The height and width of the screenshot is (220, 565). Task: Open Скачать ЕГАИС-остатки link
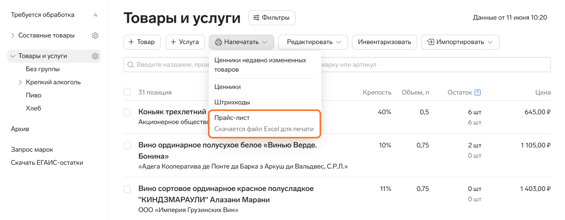pos(47,162)
